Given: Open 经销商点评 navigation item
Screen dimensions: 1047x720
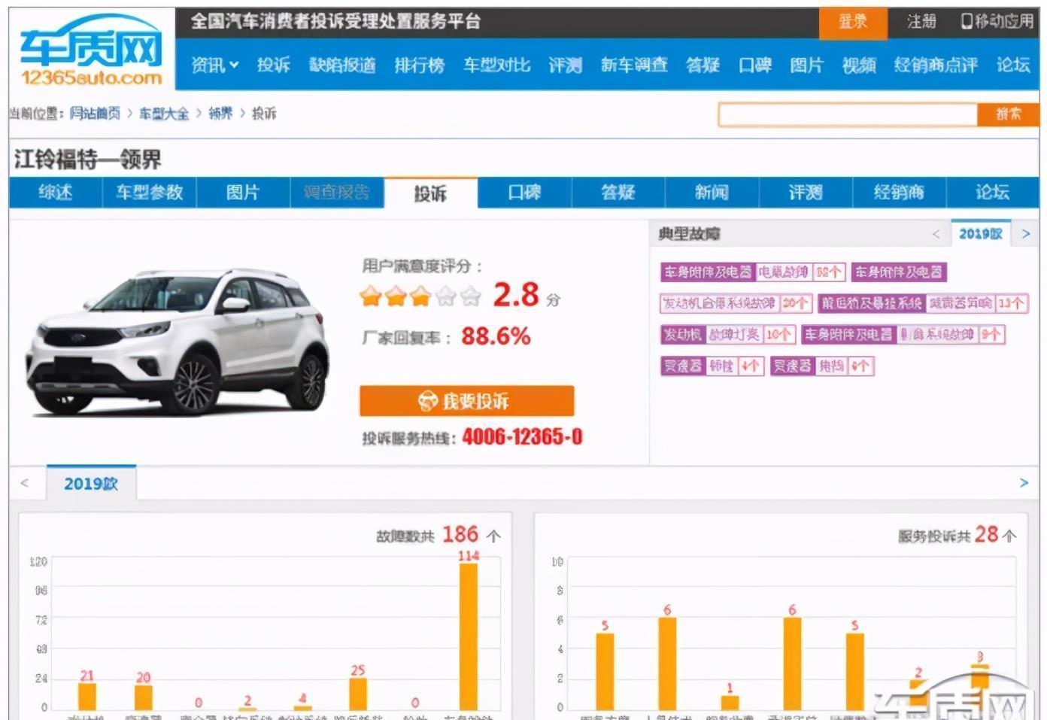Looking at the screenshot, I should 936,65.
